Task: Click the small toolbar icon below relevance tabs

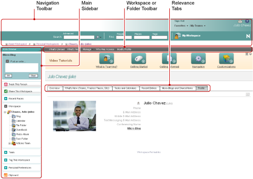Action: coord(248,95)
